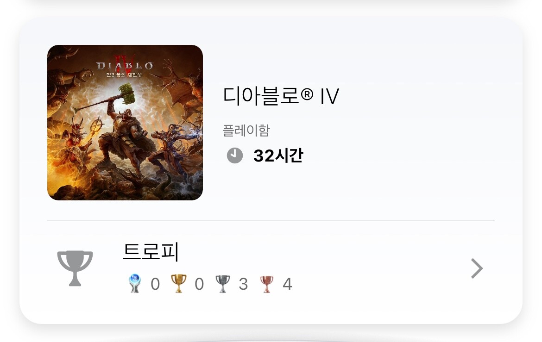Click the silver trophy icon

223,284
